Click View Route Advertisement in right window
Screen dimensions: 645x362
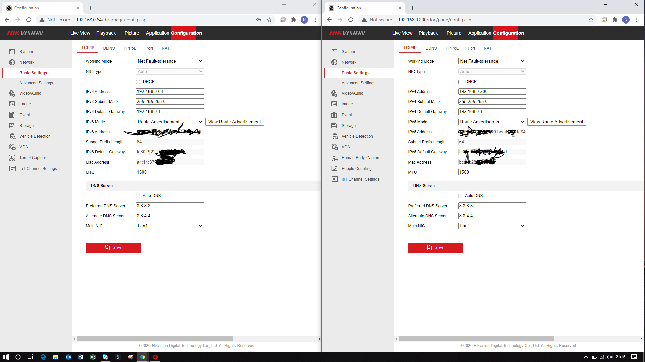(556, 122)
